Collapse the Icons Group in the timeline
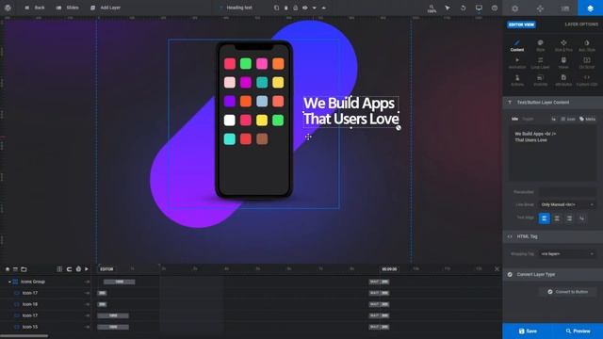 point(9,282)
